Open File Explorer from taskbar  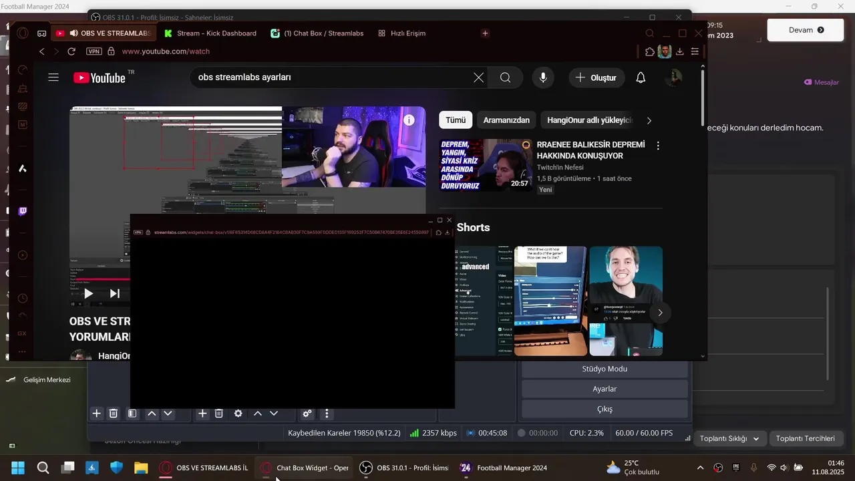pos(141,468)
